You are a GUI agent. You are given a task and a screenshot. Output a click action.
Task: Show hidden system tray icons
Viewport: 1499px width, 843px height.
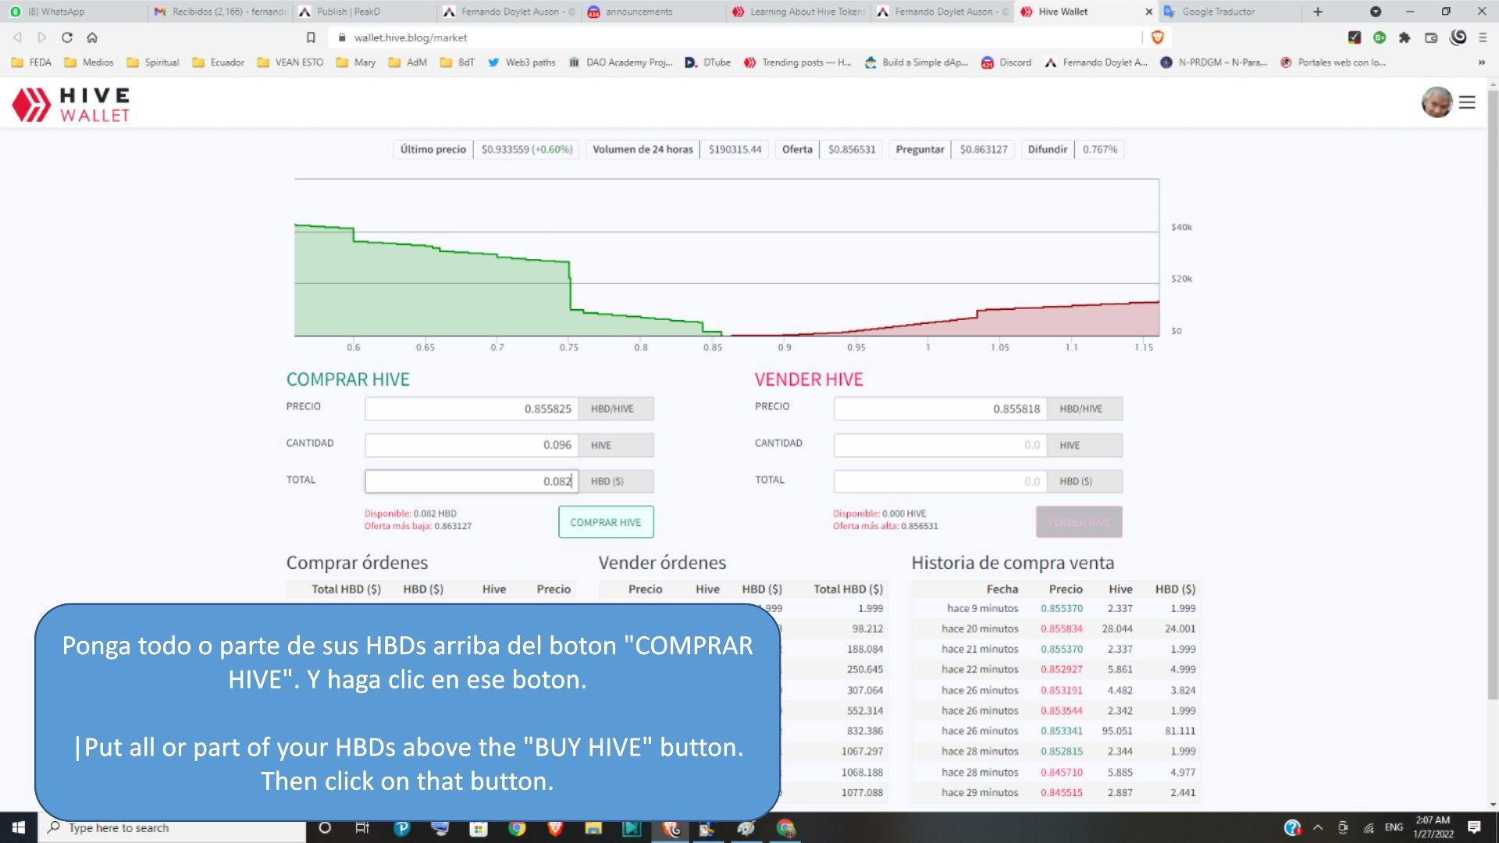(x=1318, y=827)
